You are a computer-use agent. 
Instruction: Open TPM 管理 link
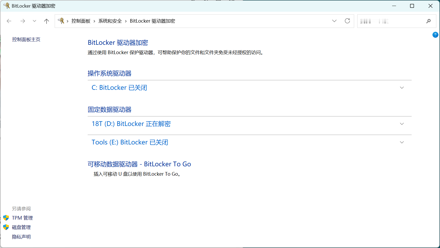[x=22, y=218]
